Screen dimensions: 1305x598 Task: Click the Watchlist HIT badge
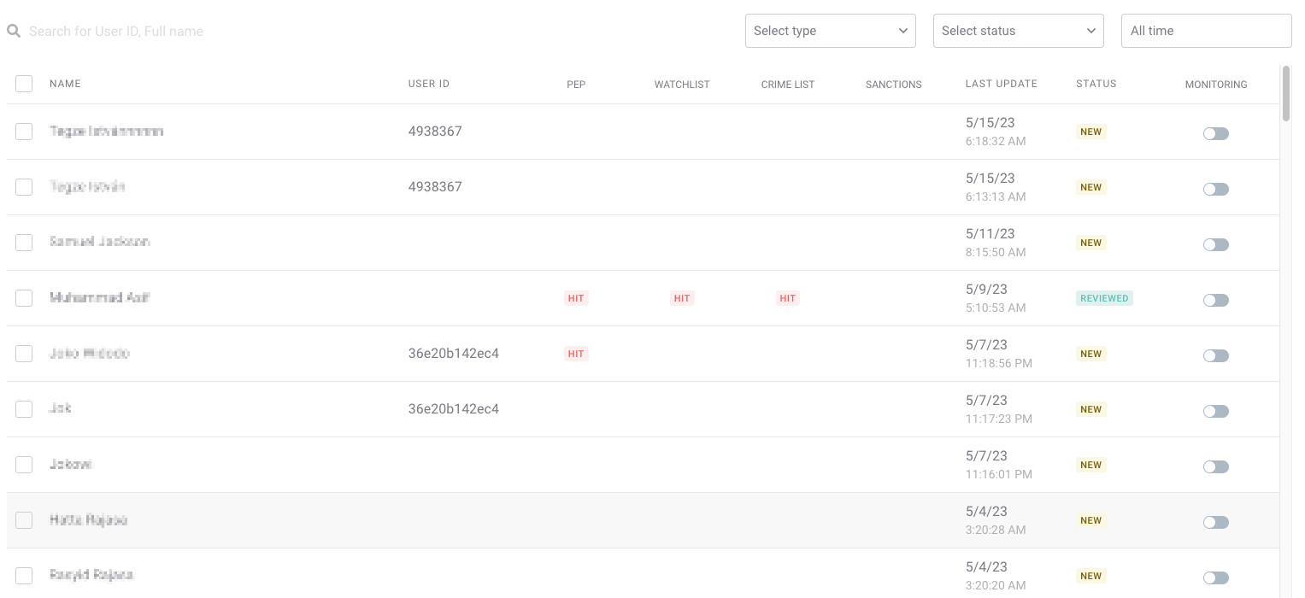(x=681, y=298)
